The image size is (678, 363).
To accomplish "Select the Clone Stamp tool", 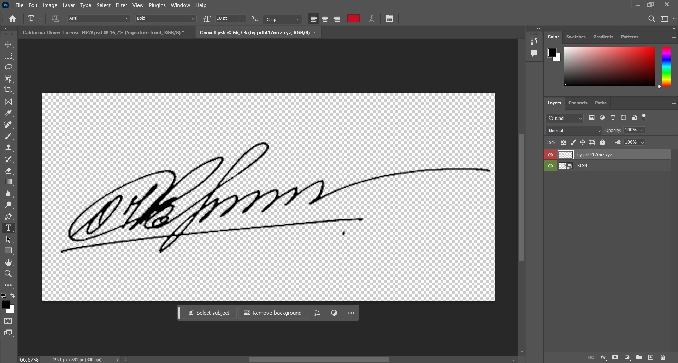I will coord(8,148).
